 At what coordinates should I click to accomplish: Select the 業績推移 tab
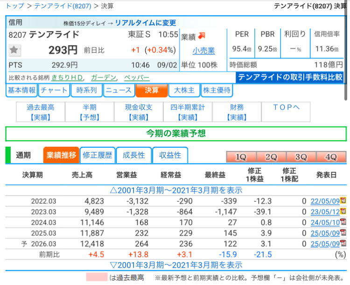[x=61, y=155]
